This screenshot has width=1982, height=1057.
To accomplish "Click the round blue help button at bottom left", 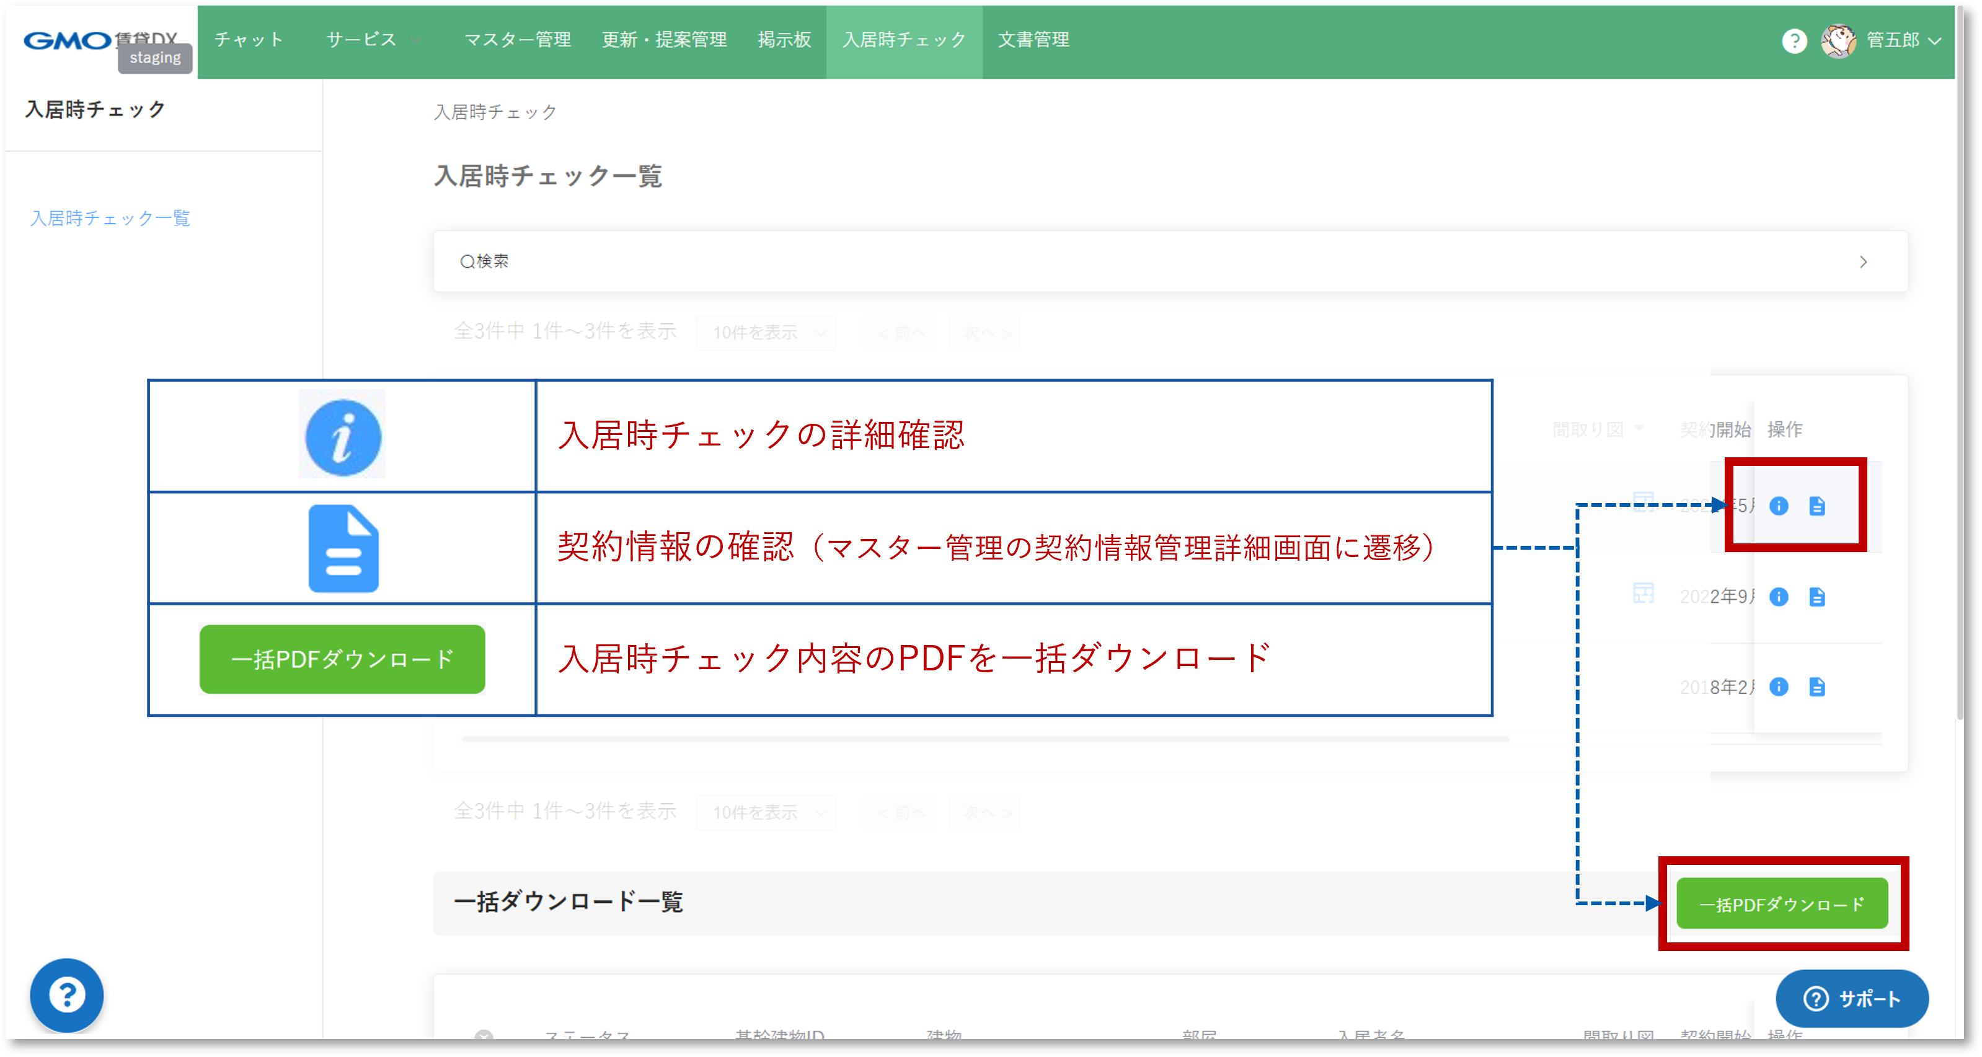I will click(x=67, y=995).
